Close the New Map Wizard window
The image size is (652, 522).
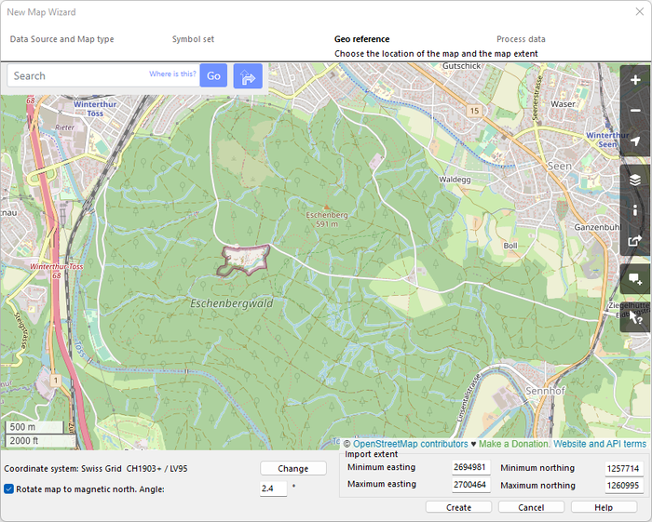click(640, 11)
